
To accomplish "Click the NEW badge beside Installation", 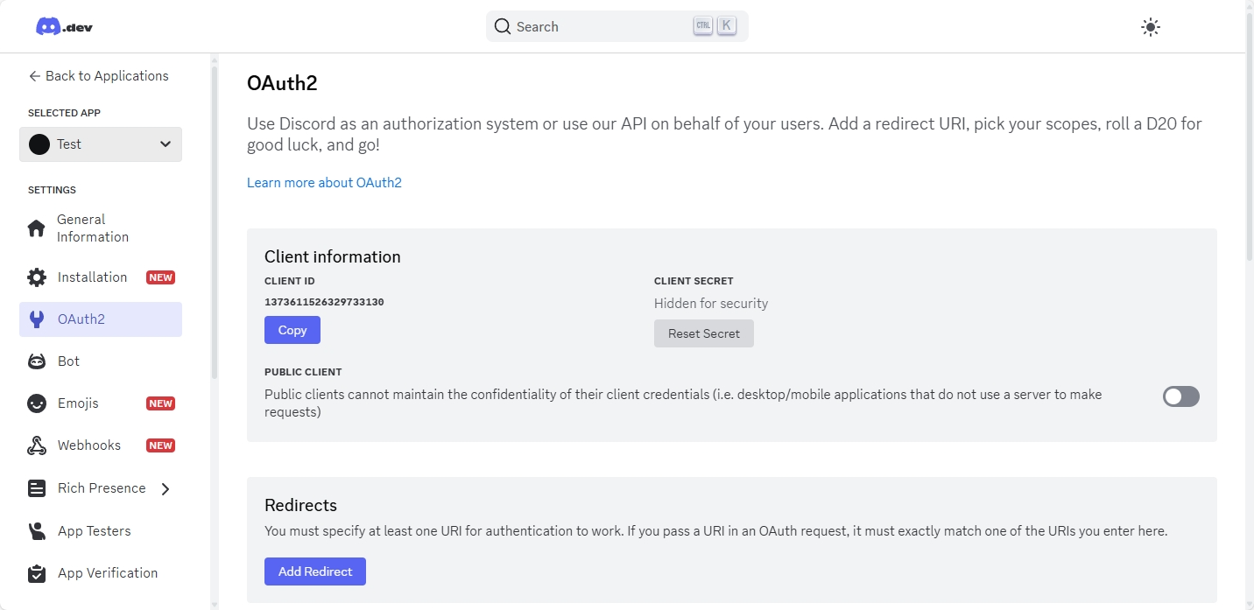I will 160,277.
